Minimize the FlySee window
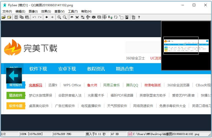This screenshot has height=138, width=212. 183,5
